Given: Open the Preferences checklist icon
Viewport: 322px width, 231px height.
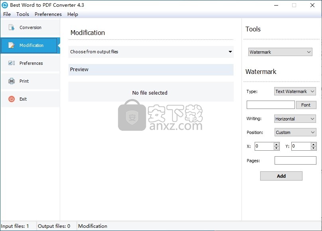Looking at the screenshot, I should pos(12,63).
